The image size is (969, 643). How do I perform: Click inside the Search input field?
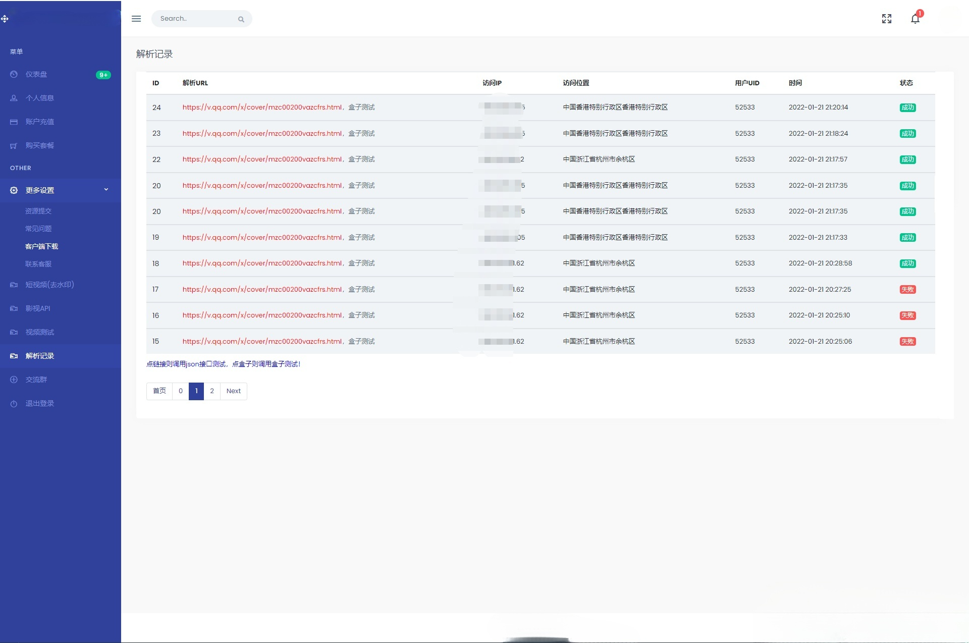click(197, 19)
